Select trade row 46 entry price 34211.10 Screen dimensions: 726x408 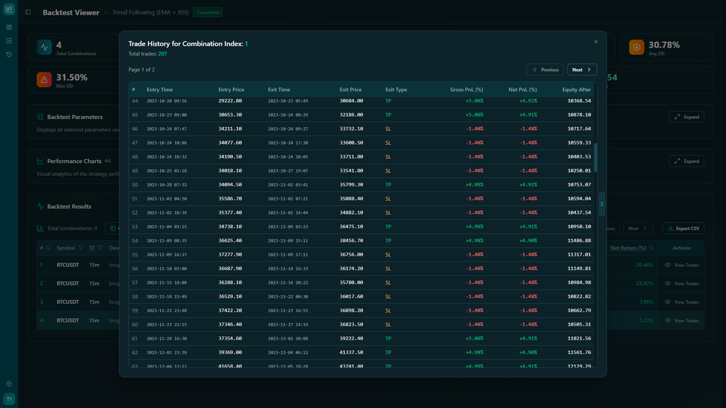(230, 129)
